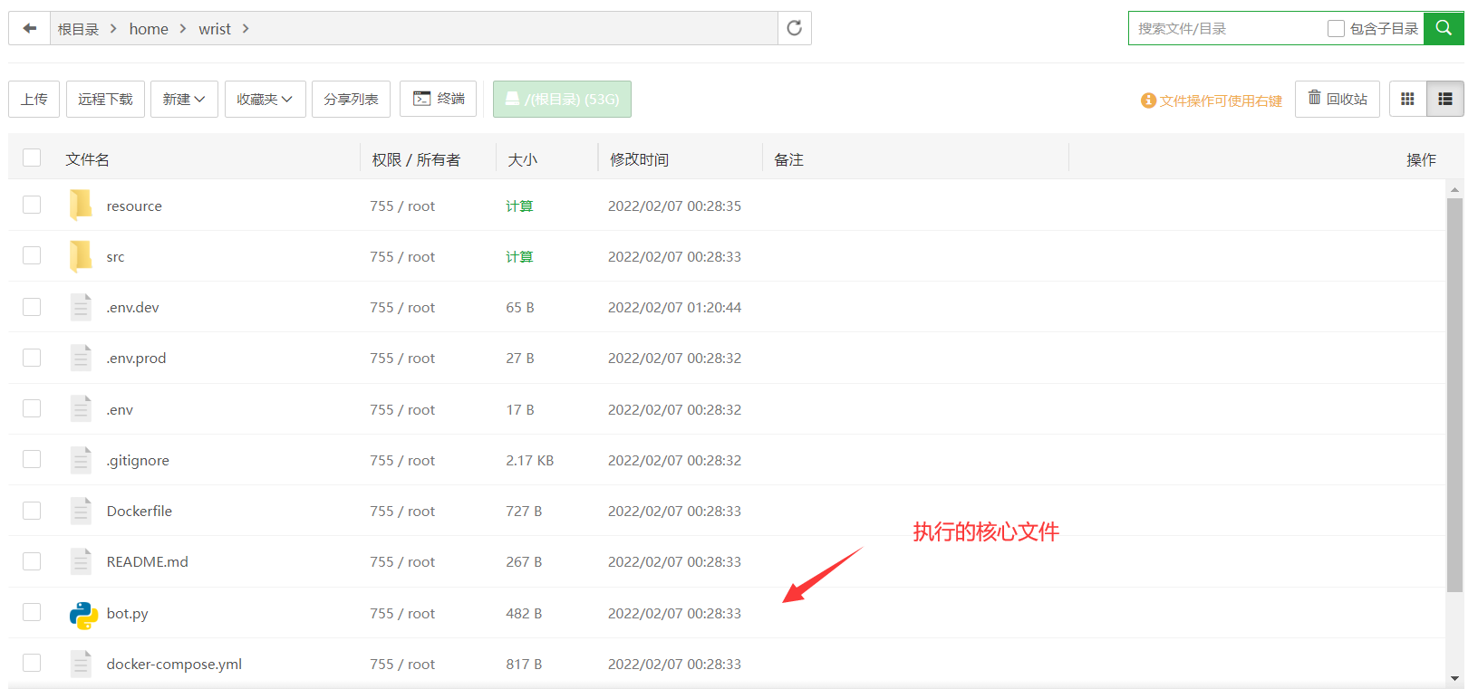This screenshot has width=1478, height=689.
Task: Switch to grid icon view
Action: tap(1407, 99)
